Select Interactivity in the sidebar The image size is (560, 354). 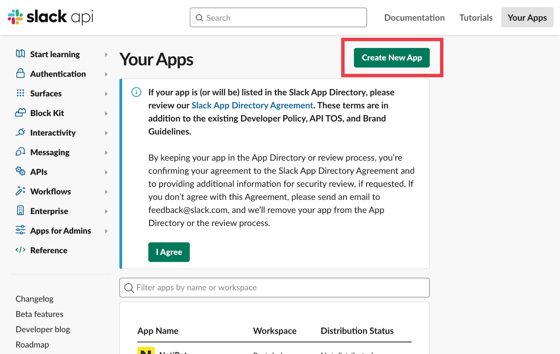click(53, 133)
